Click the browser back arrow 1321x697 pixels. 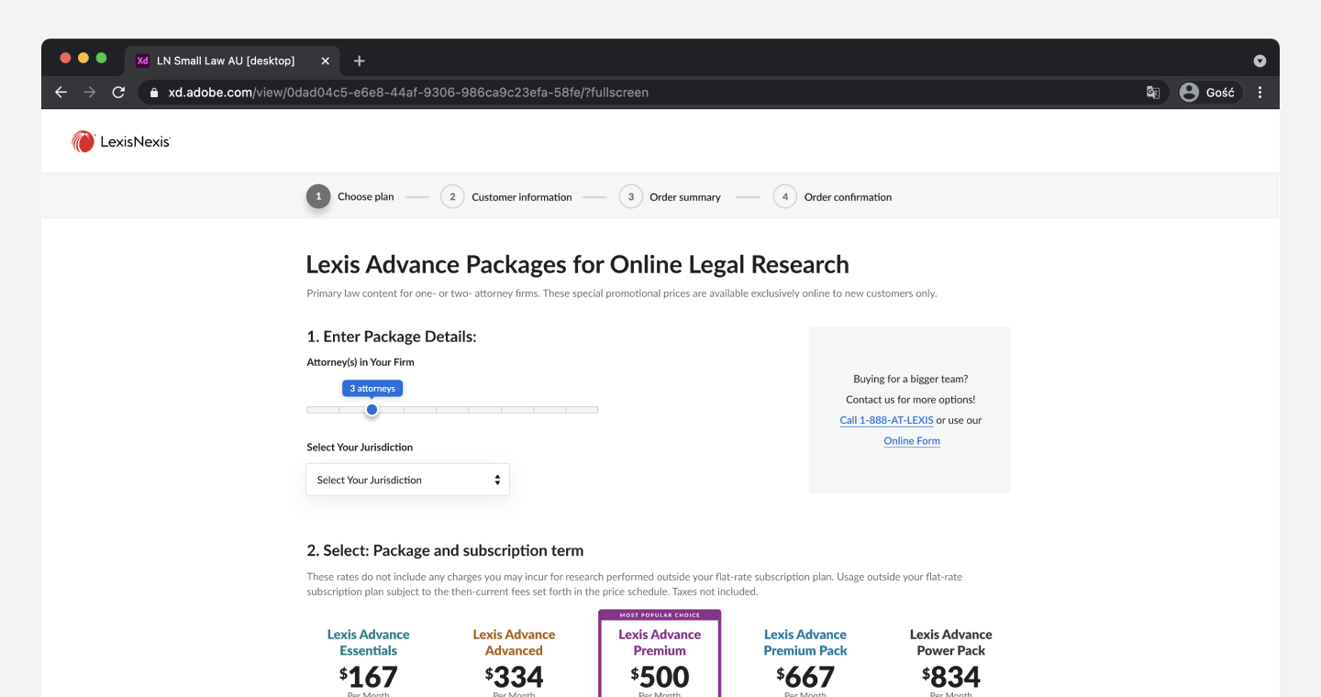[61, 92]
